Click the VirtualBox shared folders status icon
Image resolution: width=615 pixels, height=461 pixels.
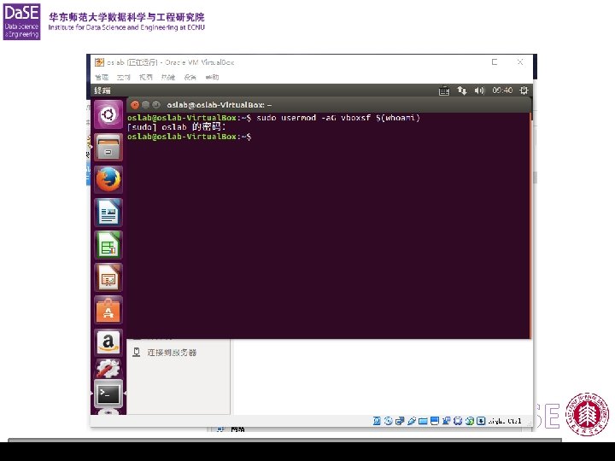[423, 422]
